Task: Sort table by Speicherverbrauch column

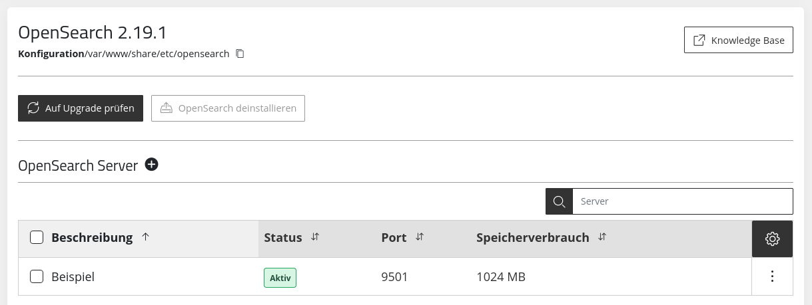Action: pyautogui.click(x=542, y=238)
